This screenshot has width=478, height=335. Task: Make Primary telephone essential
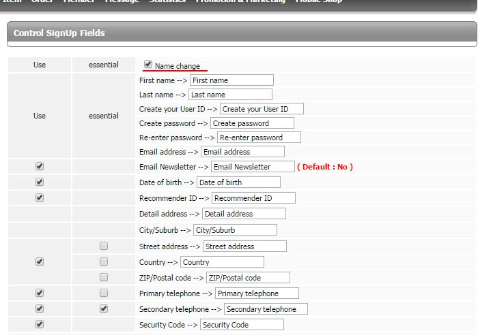tap(104, 293)
